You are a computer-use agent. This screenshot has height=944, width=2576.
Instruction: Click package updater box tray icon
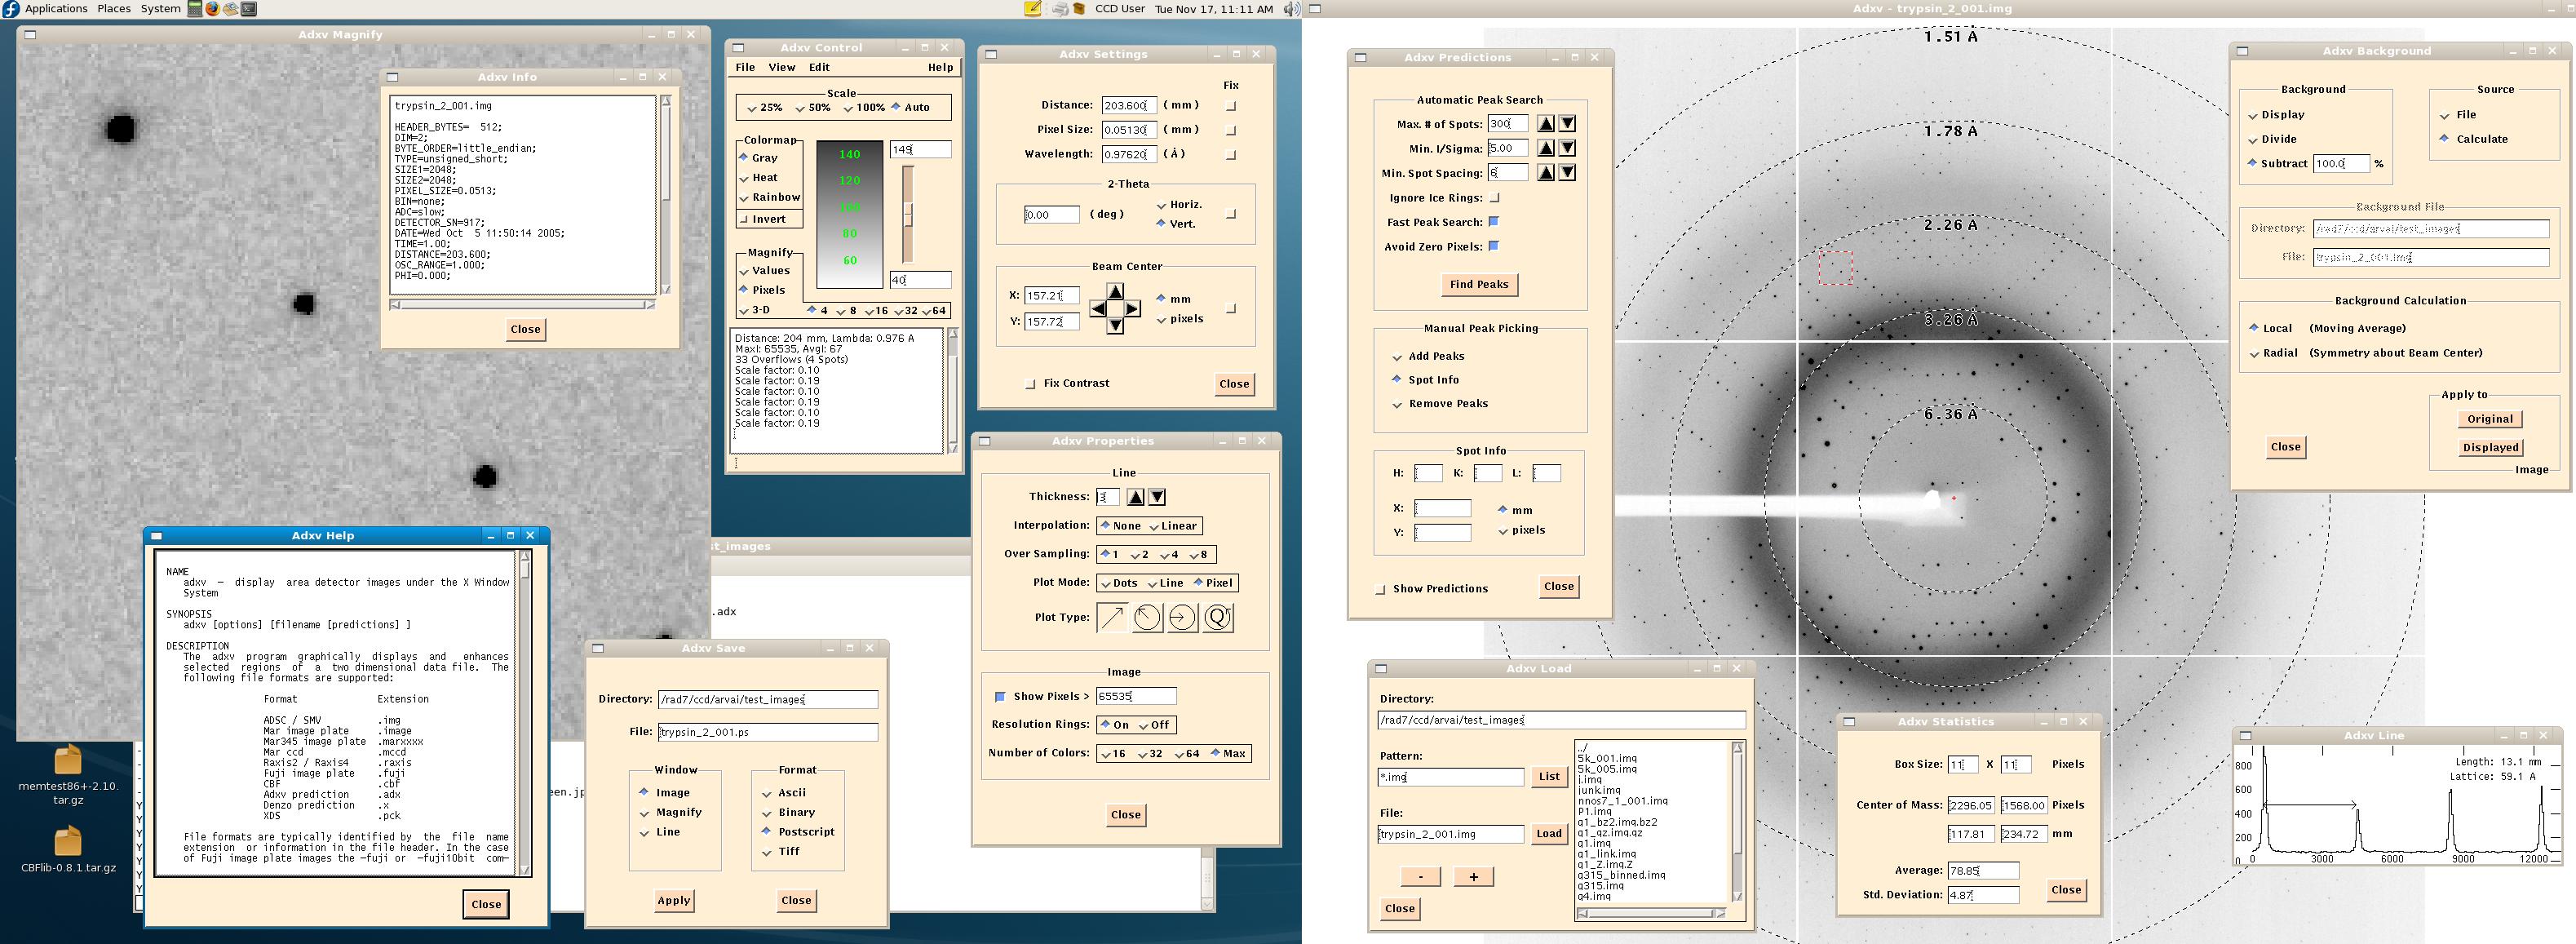point(1079,9)
